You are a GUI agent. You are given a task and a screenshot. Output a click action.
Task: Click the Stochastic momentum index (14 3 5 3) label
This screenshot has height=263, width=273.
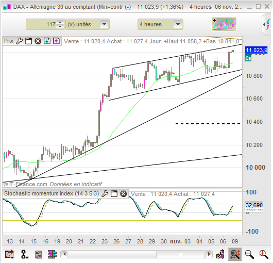[x=52, y=193]
